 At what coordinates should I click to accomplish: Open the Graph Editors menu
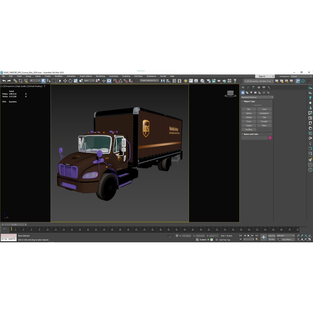click(x=86, y=76)
